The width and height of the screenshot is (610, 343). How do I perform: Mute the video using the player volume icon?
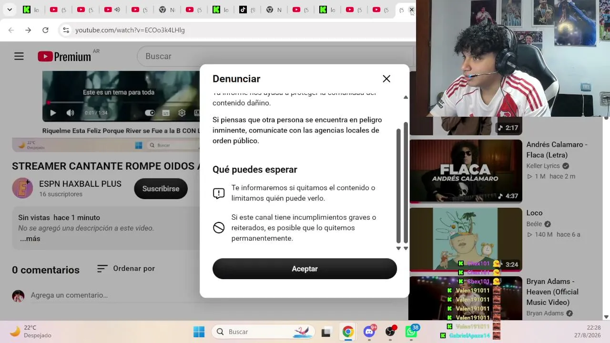[70, 113]
